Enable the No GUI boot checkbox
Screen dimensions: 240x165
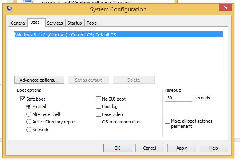[98, 99]
